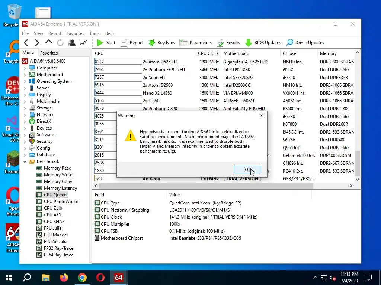Screen dimensions: 381x285
Task: Select the CPU PhotoWorxx benchmark
Action: (x=61, y=202)
